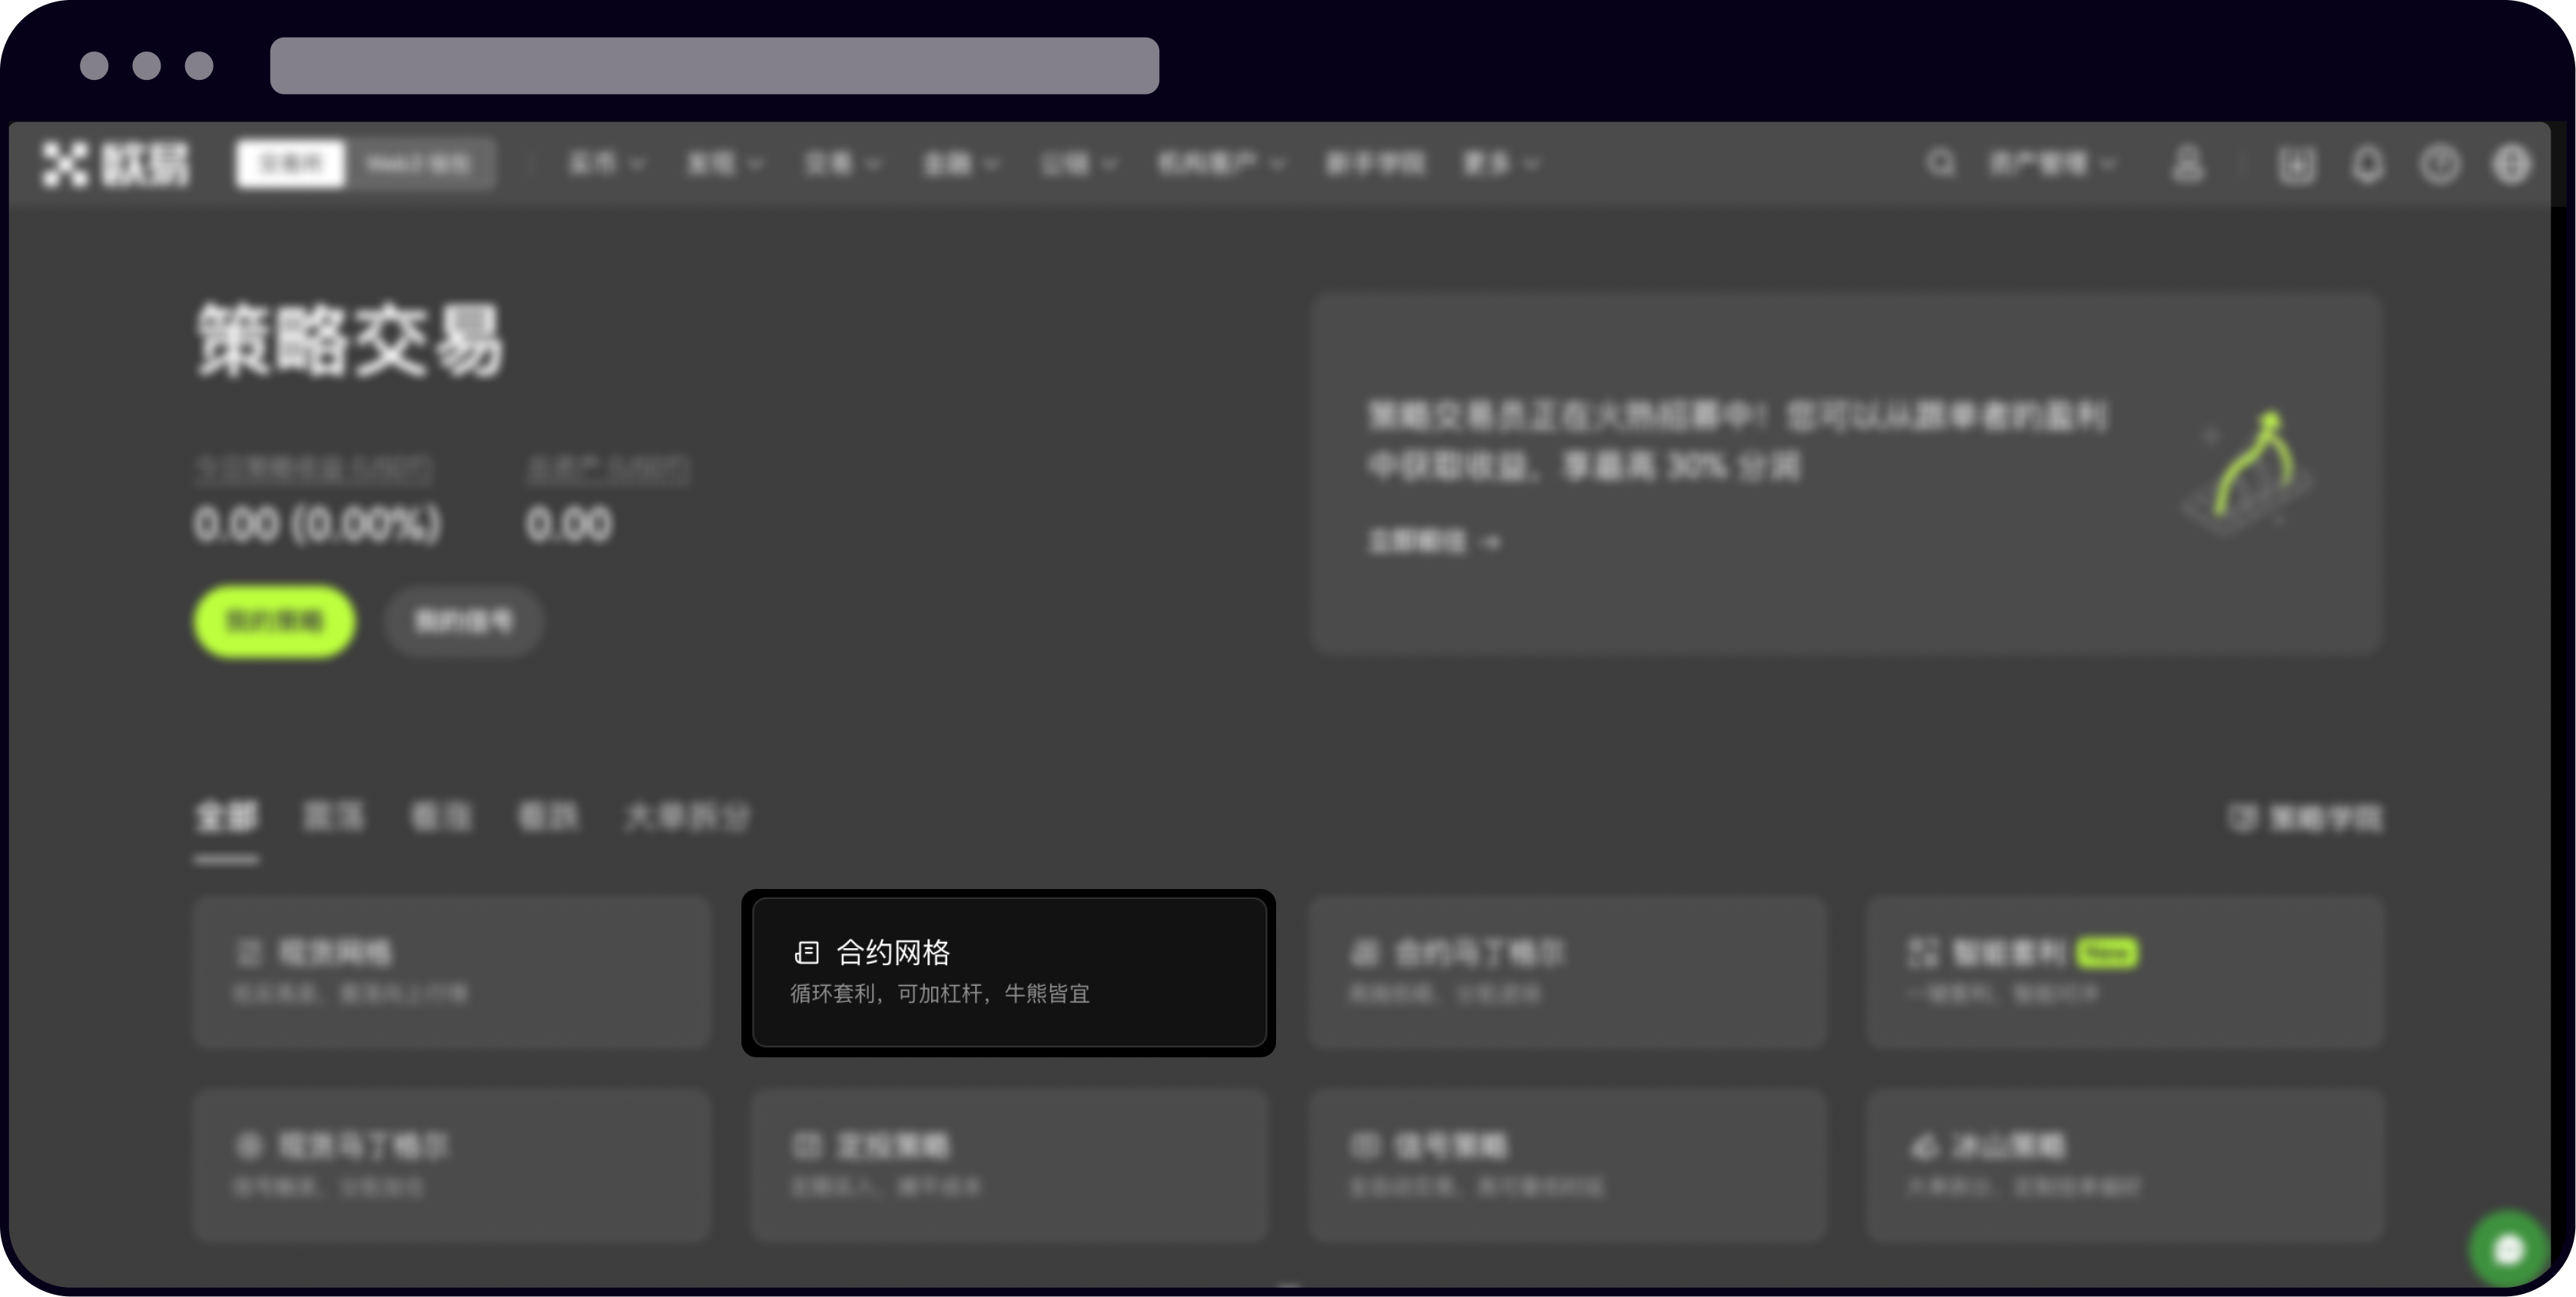The image size is (2576, 1297).
Task: Click the browser address bar
Action: tap(715, 68)
